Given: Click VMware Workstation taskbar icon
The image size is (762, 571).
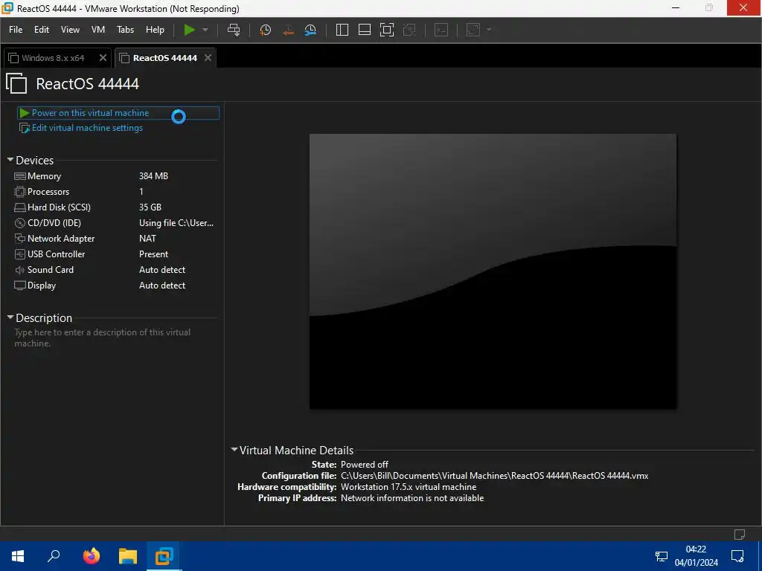Looking at the screenshot, I should 164,556.
